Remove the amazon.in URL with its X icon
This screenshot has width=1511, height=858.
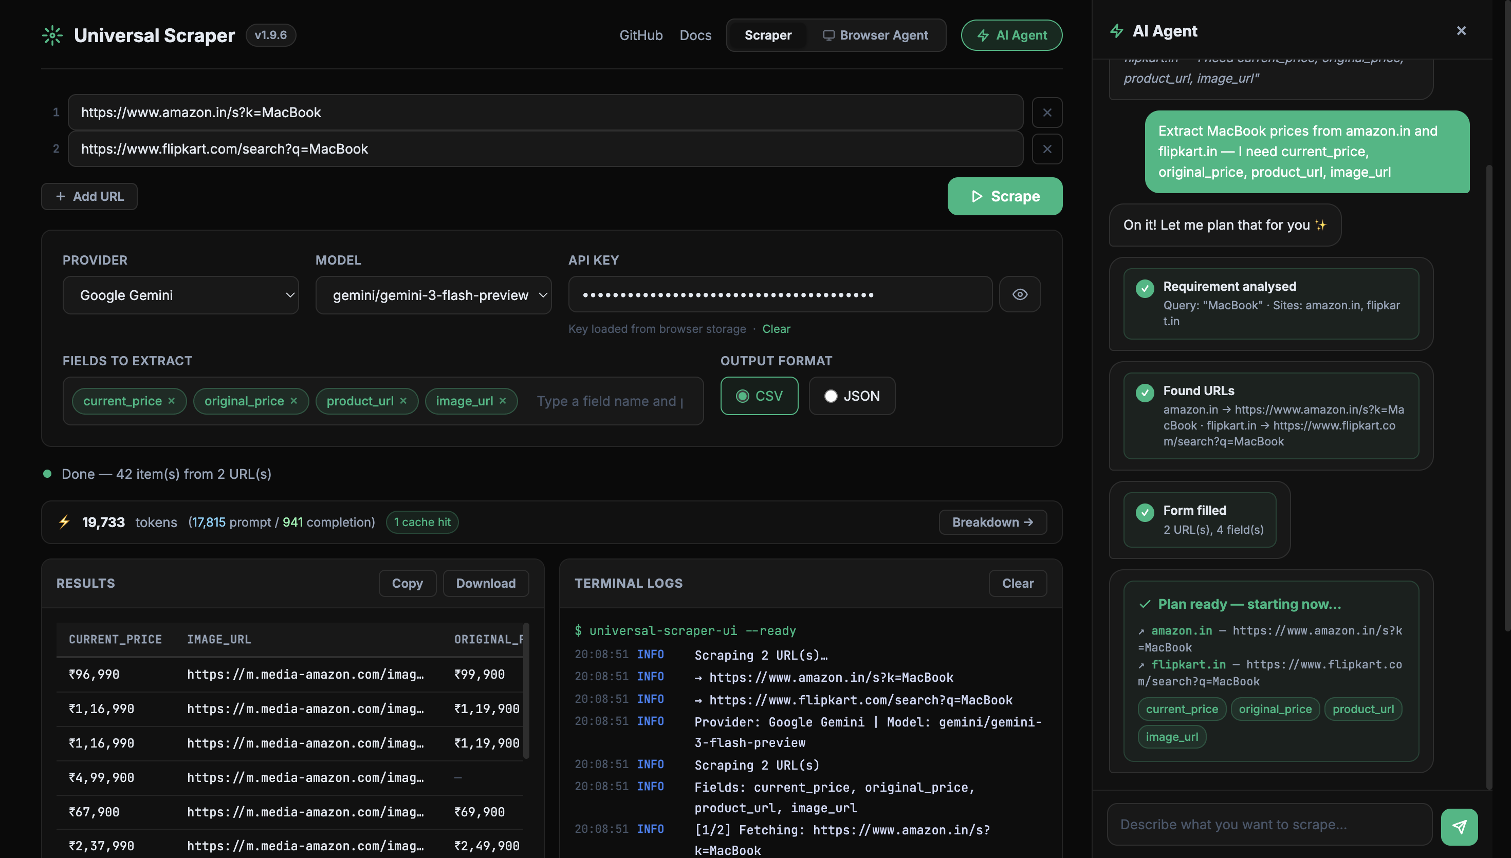(1047, 112)
